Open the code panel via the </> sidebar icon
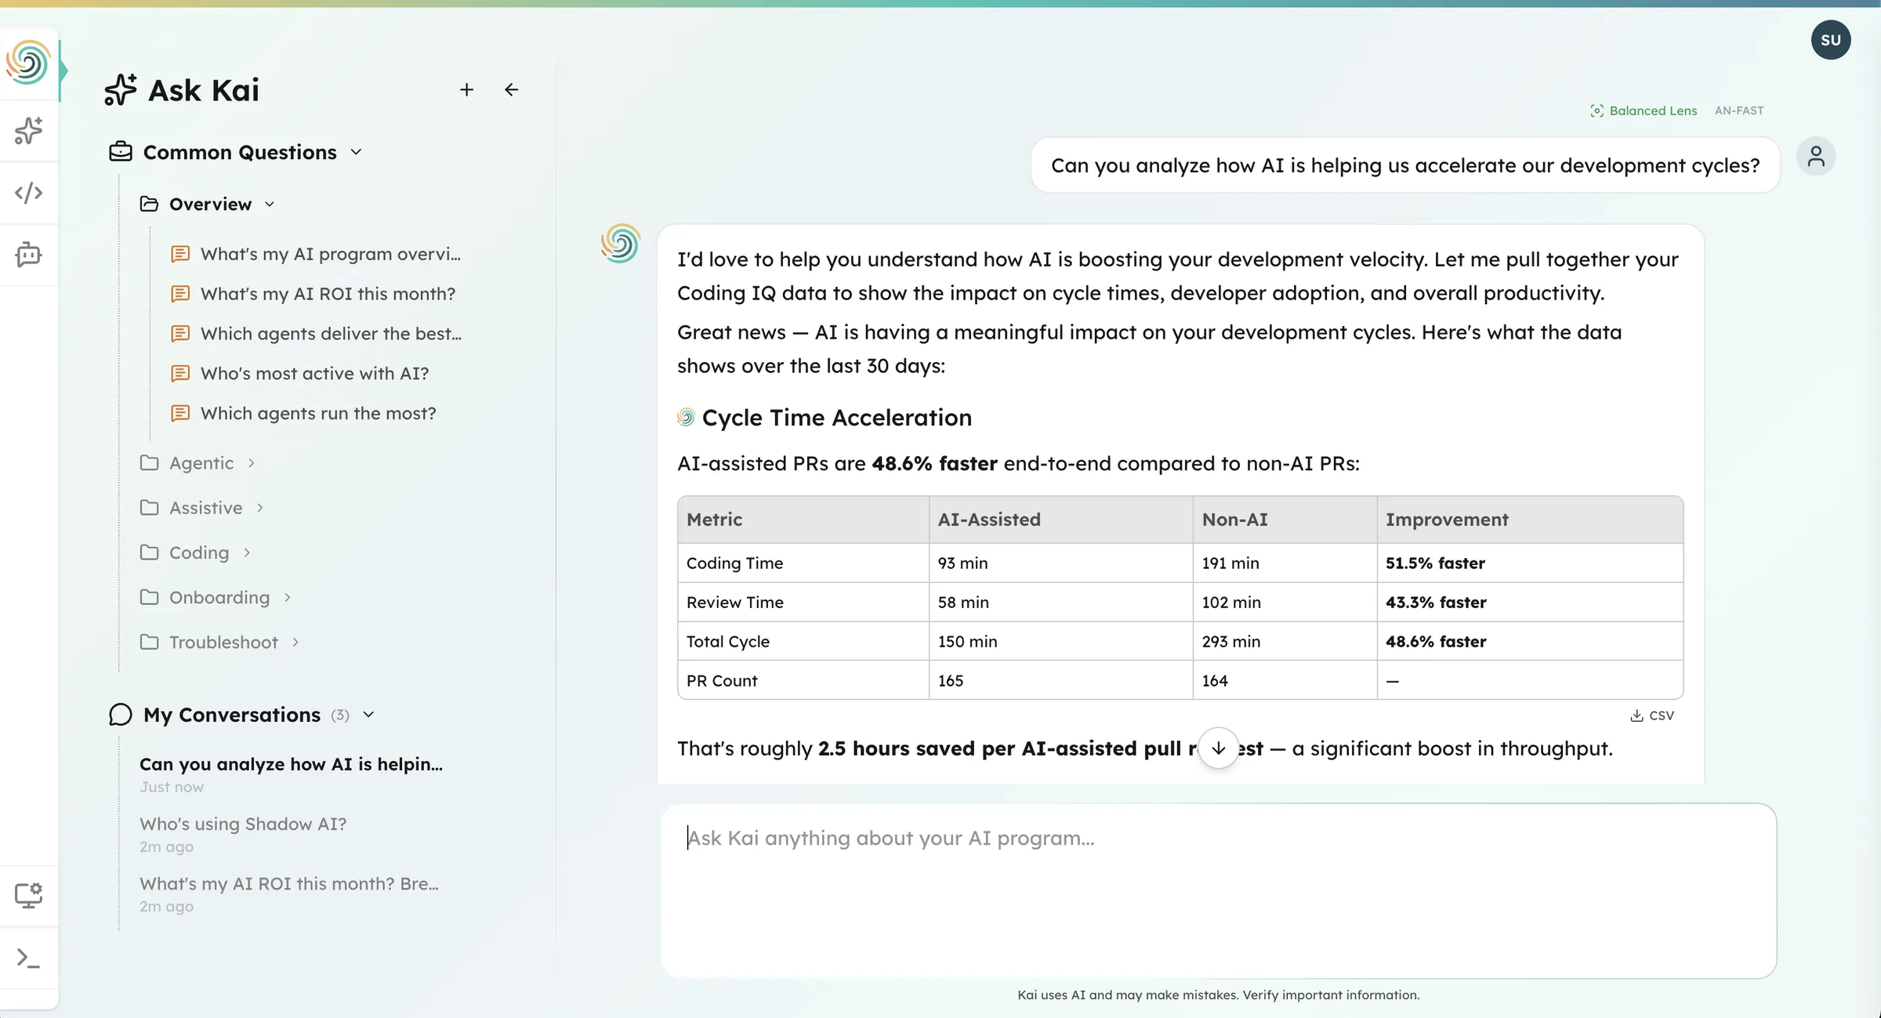 pos(28,192)
